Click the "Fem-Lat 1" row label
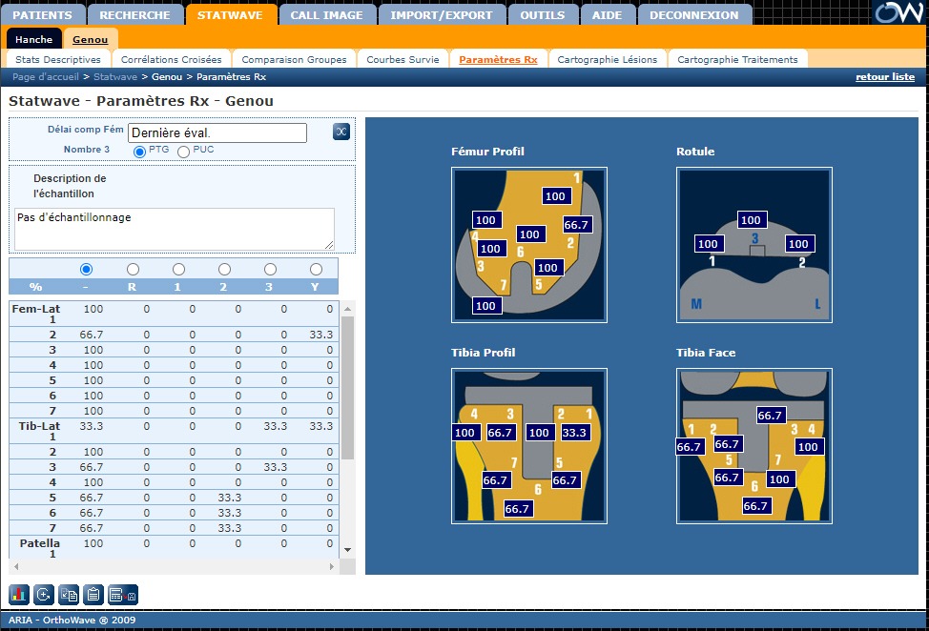This screenshot has height=631, width=929. (36, 314)
